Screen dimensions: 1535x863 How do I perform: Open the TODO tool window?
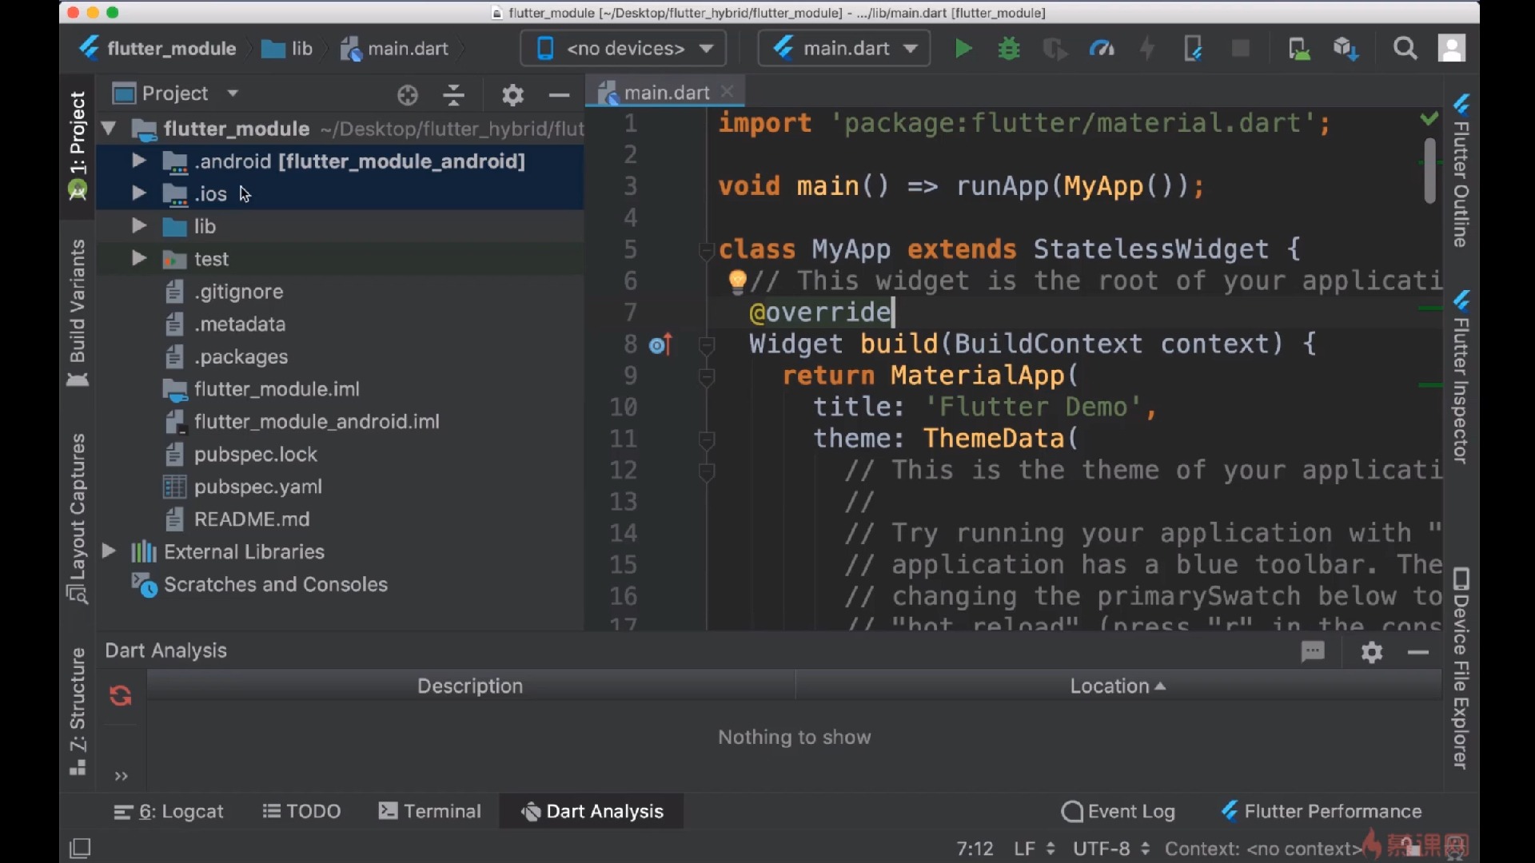pyautogui.click(x=301, y=812)
